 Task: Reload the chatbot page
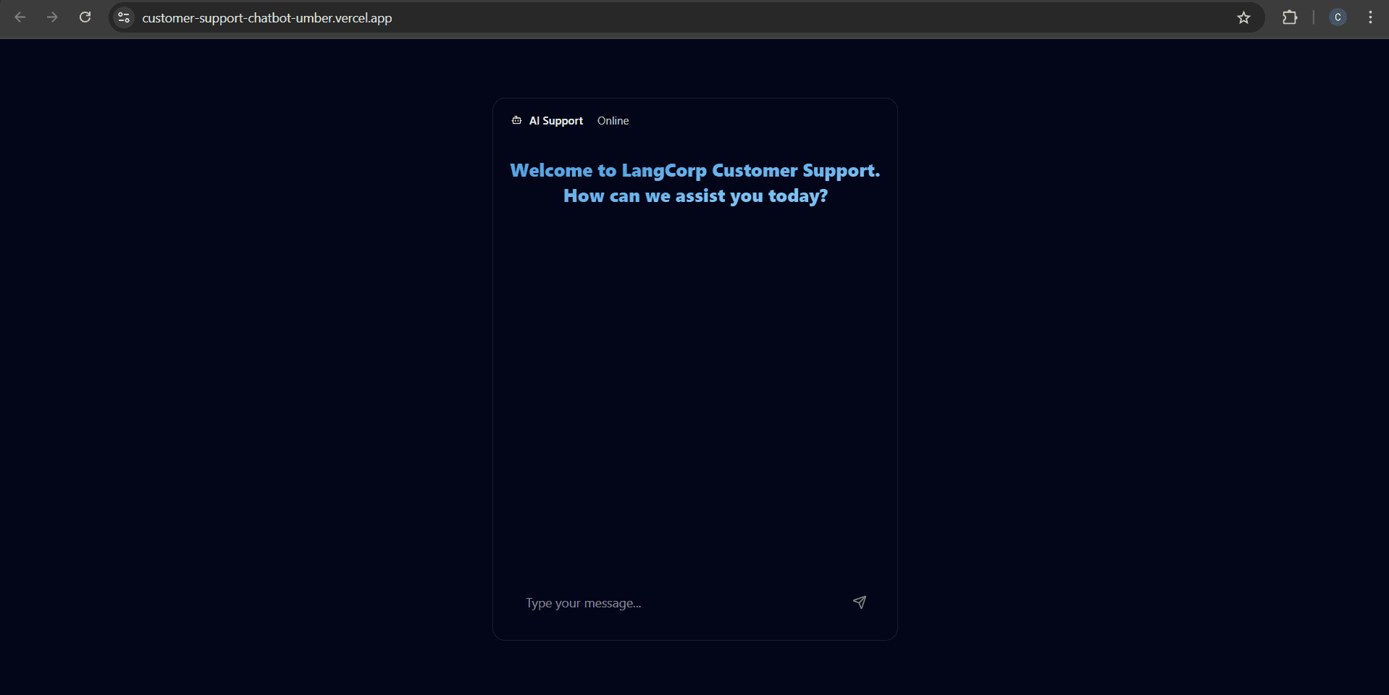click(x=85, y=17)
